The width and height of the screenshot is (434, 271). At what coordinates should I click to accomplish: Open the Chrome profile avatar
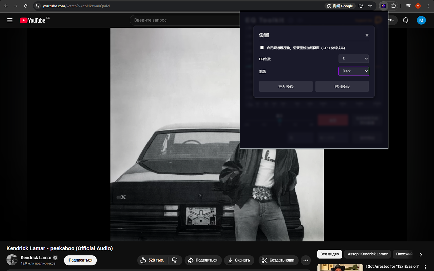[418, 6]
